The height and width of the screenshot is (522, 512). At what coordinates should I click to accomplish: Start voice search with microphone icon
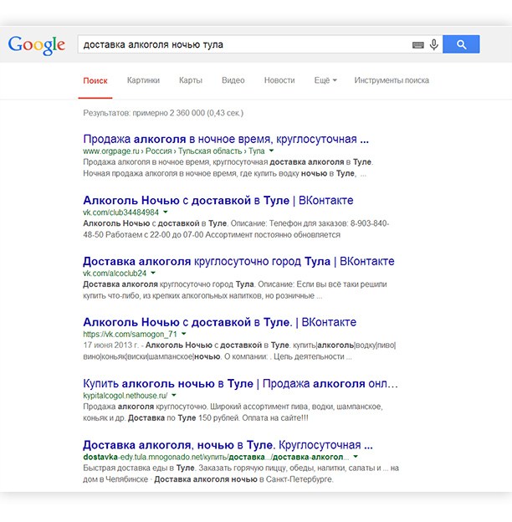[433, 45]
